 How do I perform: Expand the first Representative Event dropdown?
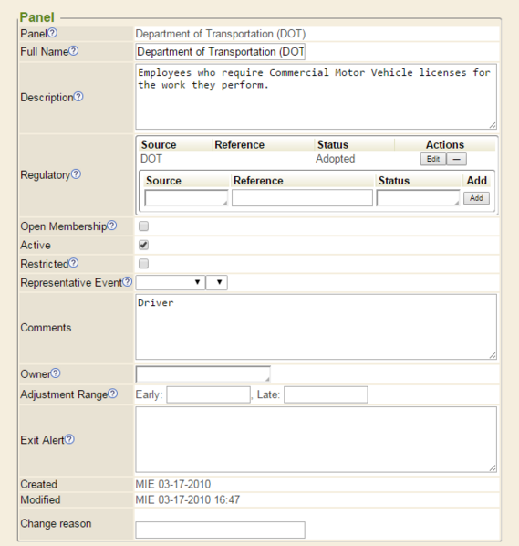[171, 282]
